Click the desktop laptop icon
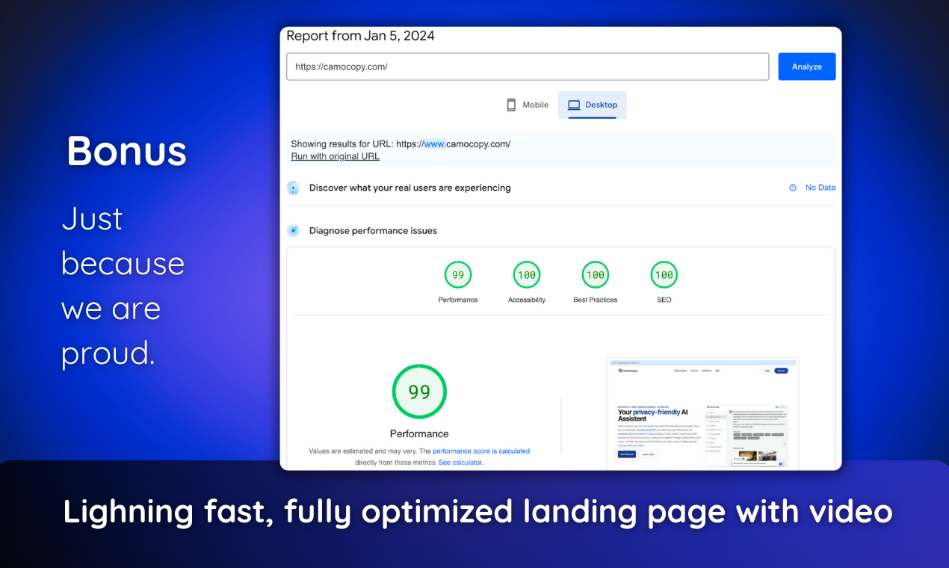Screen dimensions: 949x568 [x=574, y=105]
